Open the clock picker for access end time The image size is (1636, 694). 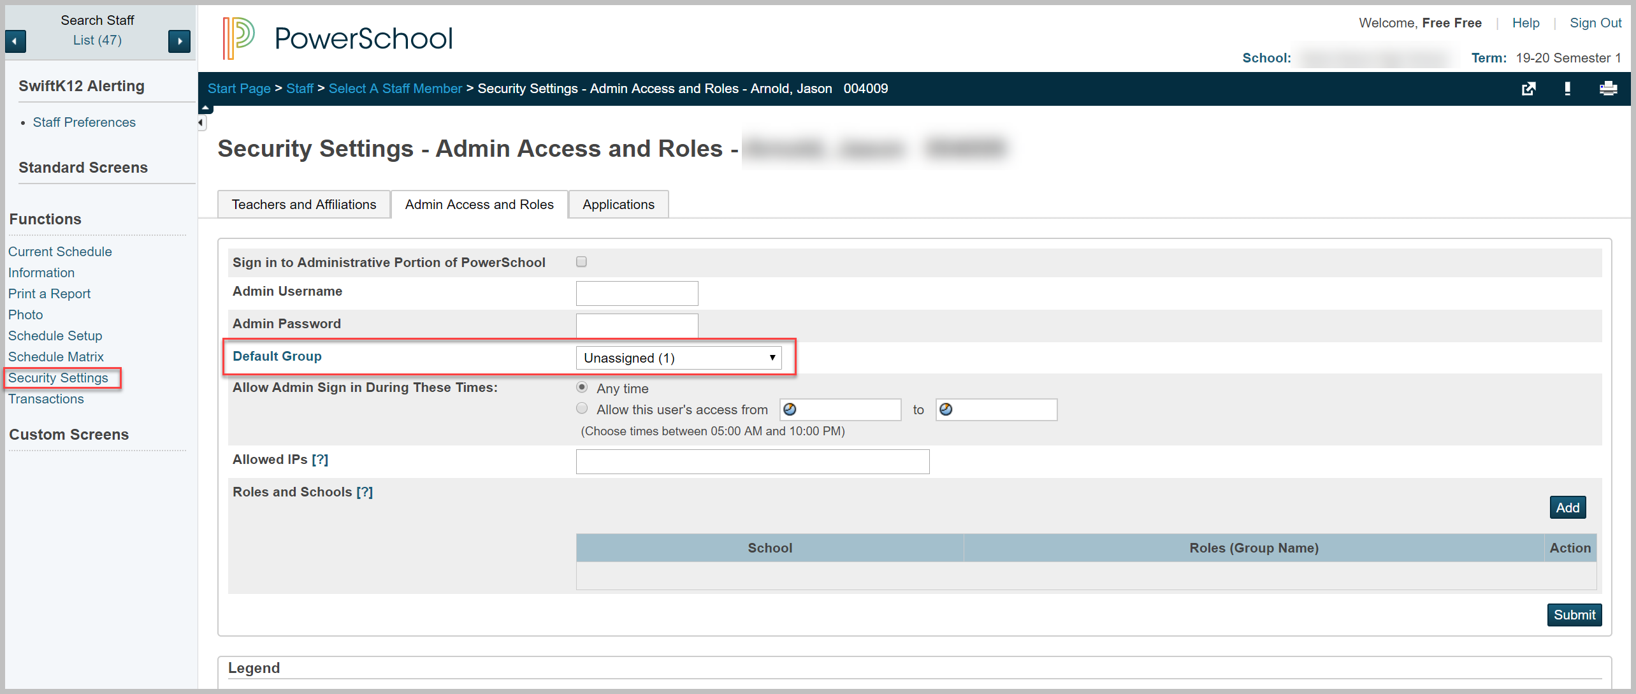point(946,408)
